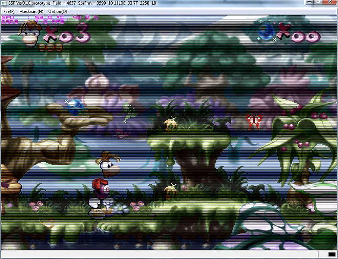
Task: Click the Rayman character sprite
Action: [104, 185]
